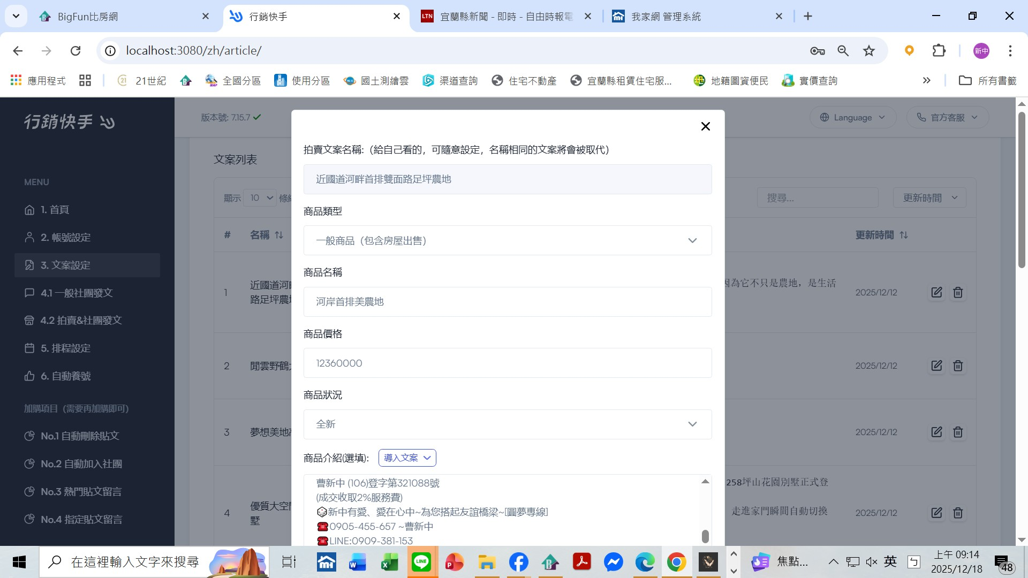
Task: Open Facebook from the taskbar
Action: 518,562
